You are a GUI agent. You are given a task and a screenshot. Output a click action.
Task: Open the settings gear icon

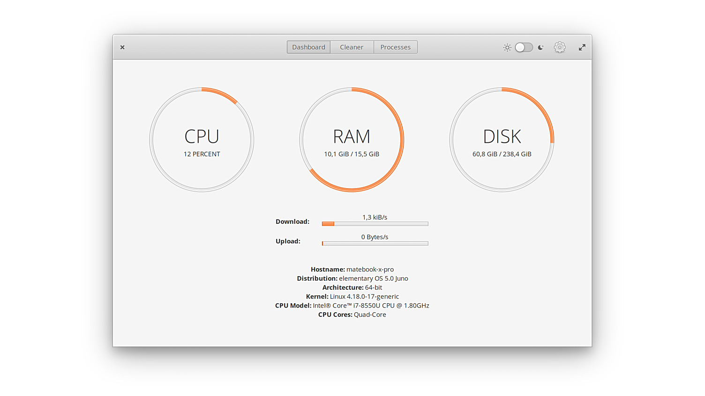tap(559, 47)
